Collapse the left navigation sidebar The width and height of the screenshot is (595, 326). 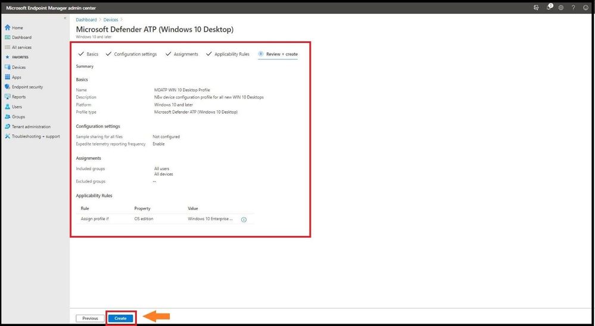(x=65, y=18)
